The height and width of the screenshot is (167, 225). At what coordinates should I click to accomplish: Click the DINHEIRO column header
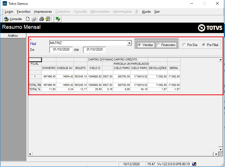[49, 68]
